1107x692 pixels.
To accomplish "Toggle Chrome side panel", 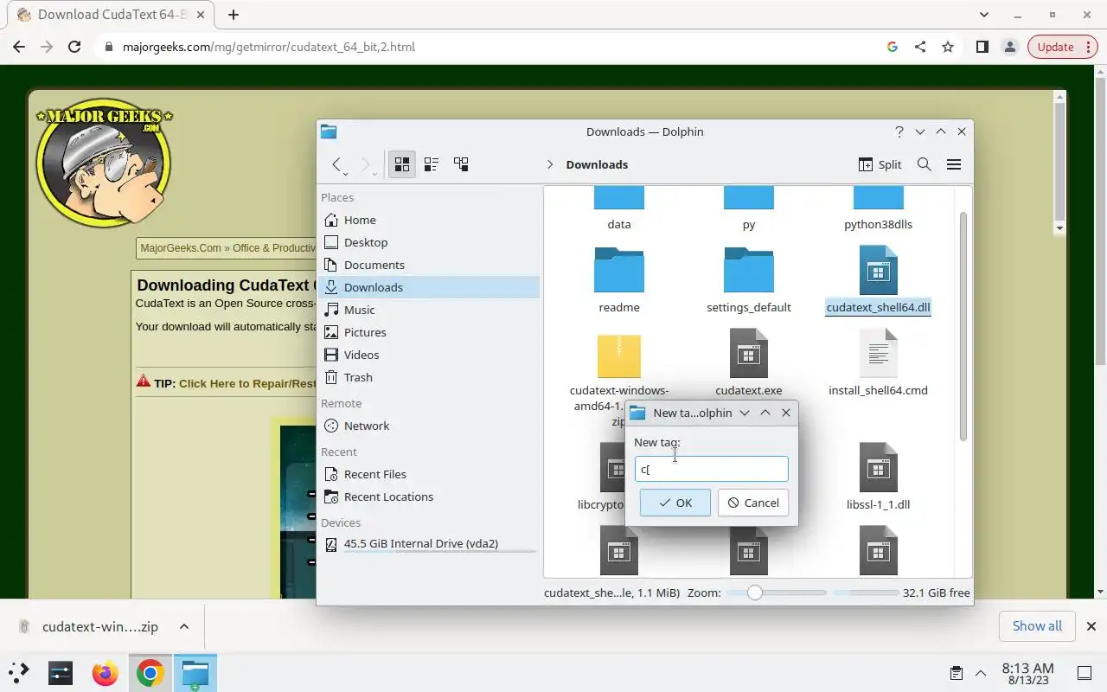I will pos(982,47).
